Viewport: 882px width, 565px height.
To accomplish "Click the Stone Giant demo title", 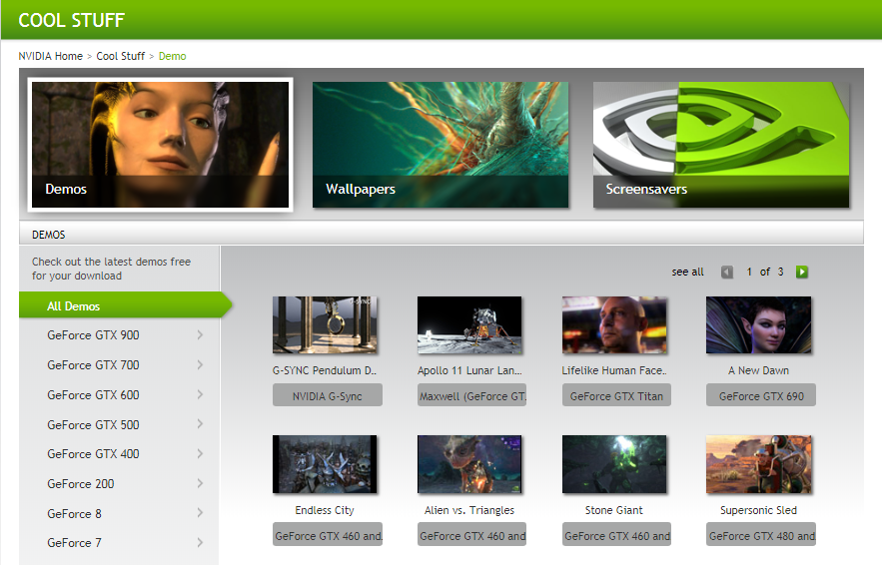I will pyautogui.click(x=613, y=510).
